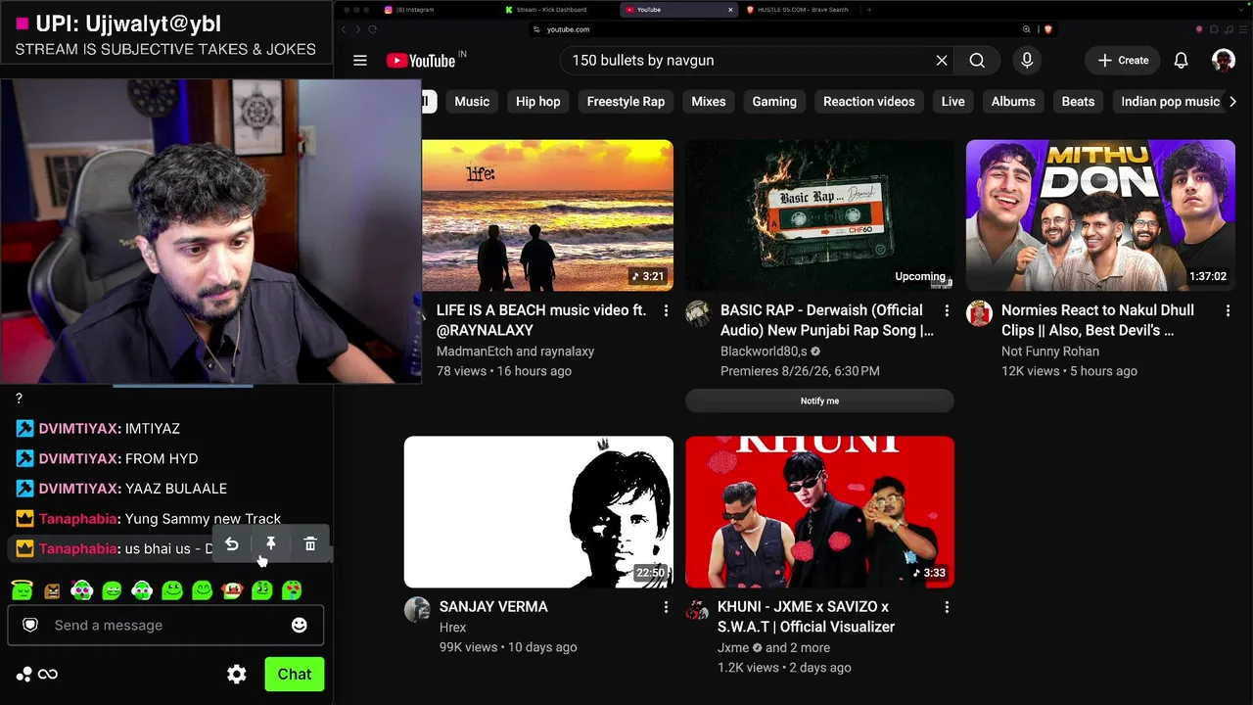The width and height of the screenshot is (1253, 705).
Task: Insert the brown angry-face emote
Action: pos(52,590)
